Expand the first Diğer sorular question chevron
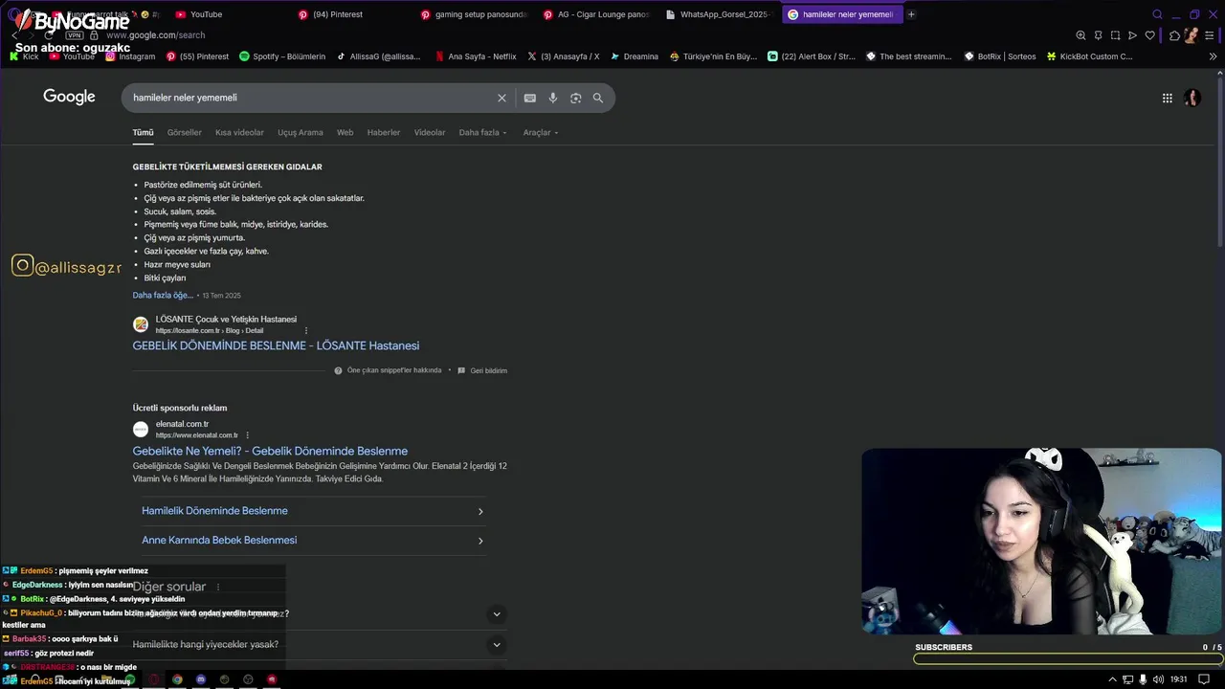This screenshot has height=689, width=1225. 497,613
